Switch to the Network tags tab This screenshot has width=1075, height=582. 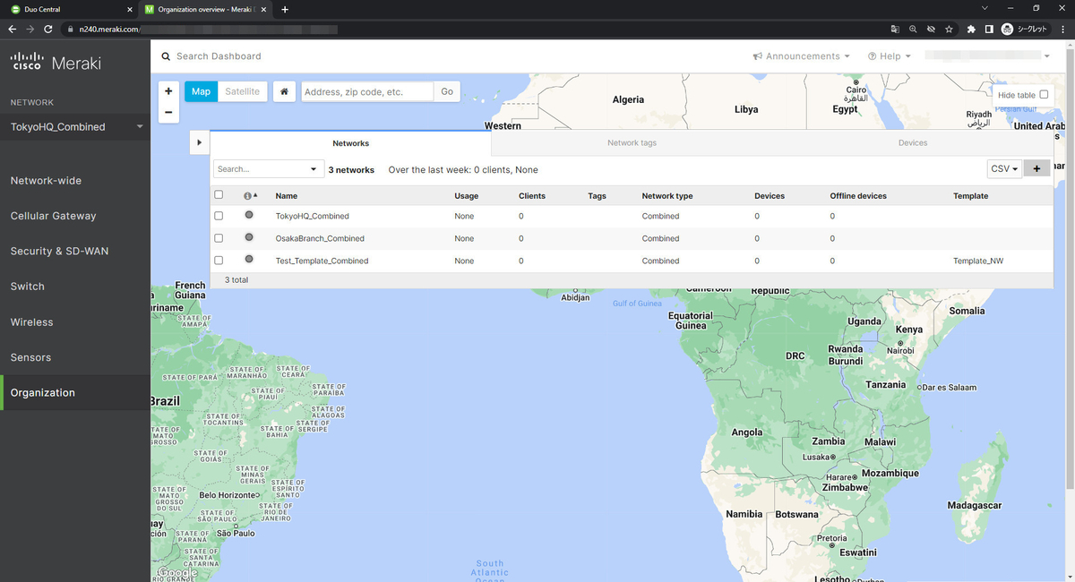coord(632,143)
